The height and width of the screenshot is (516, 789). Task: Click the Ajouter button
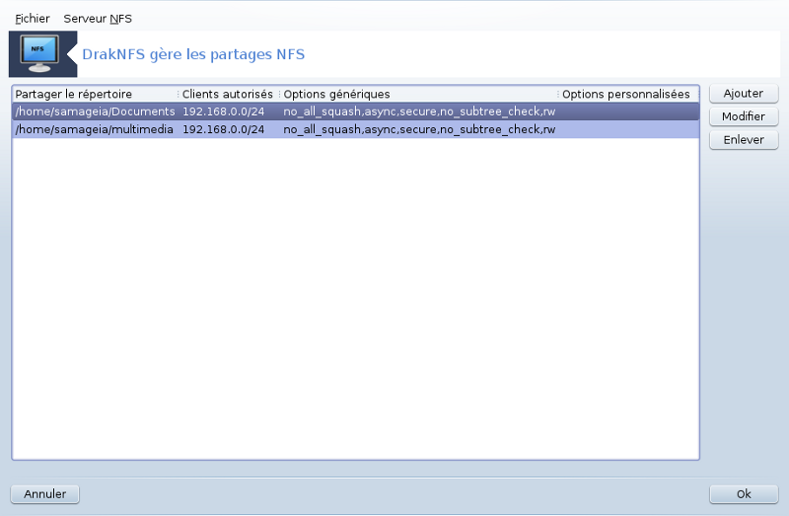(744, 94)
